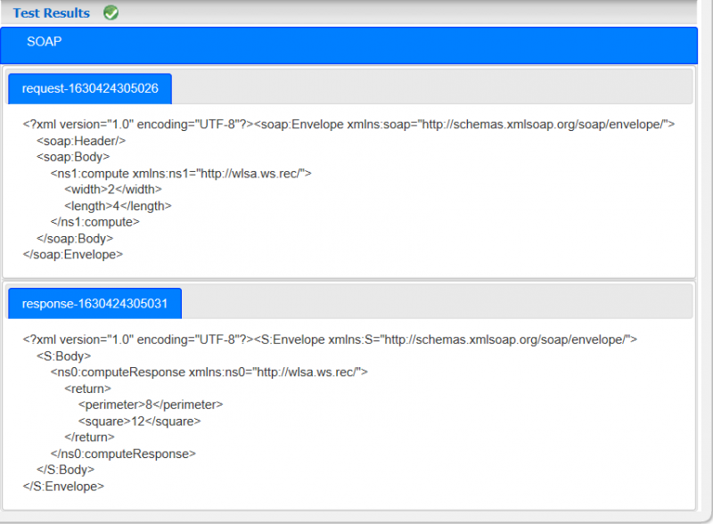This screenshot has height=524, width=713.
Task: Click the closing return tag in response
Action: pos(90,438)
